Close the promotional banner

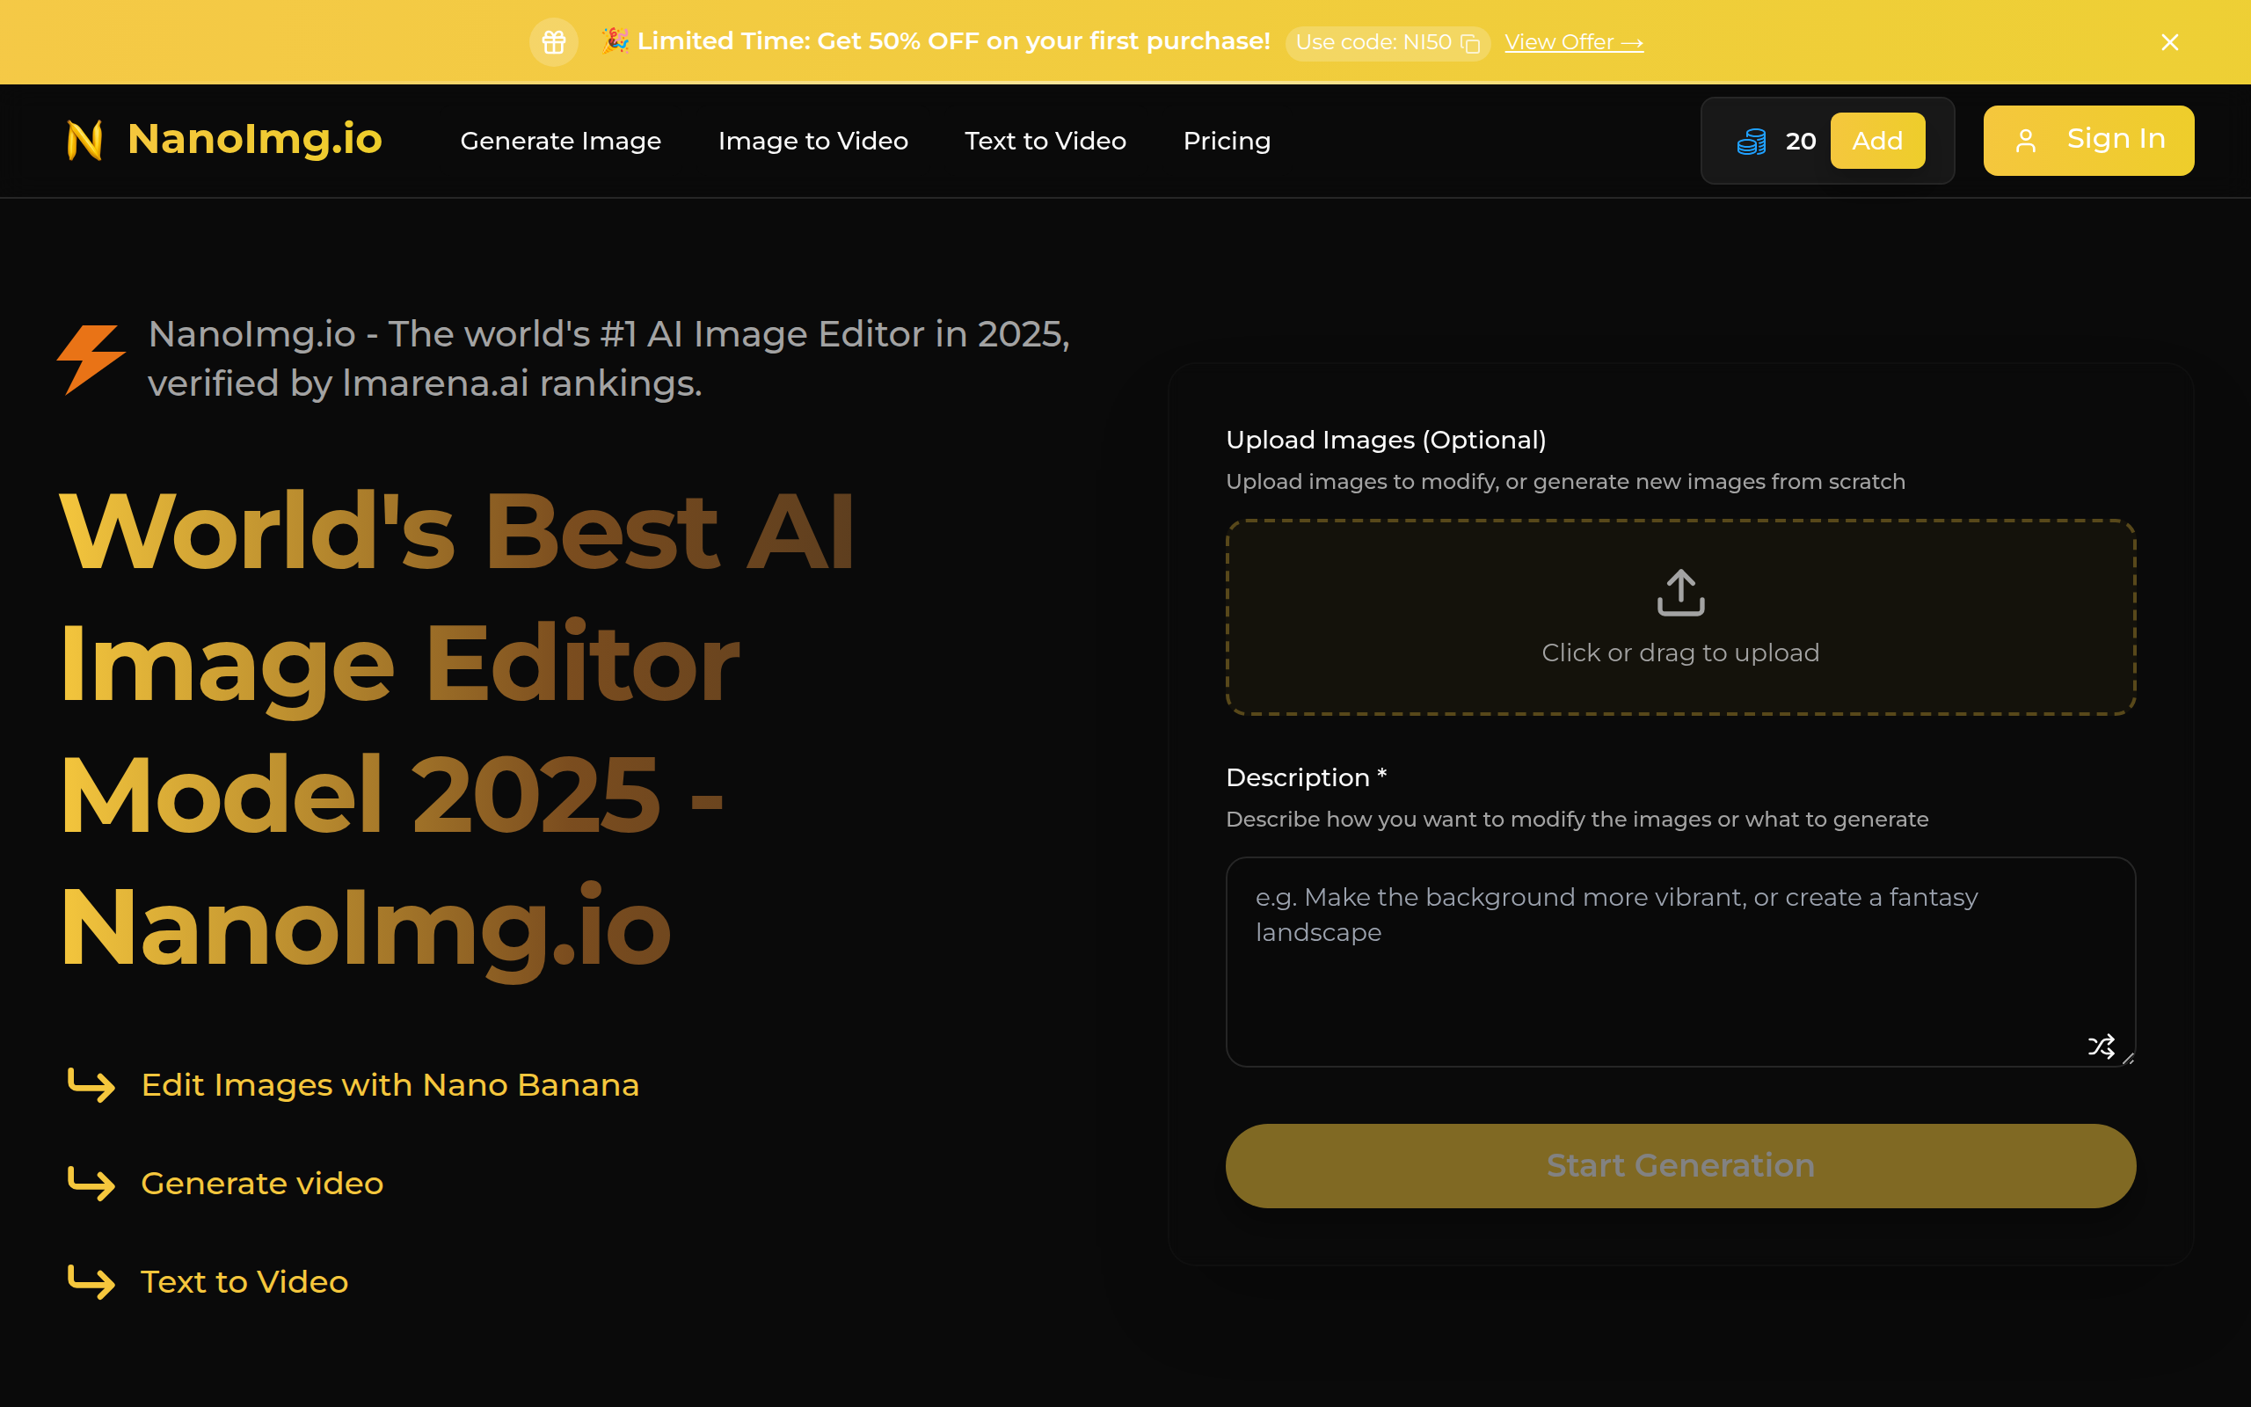point(2169,42)
